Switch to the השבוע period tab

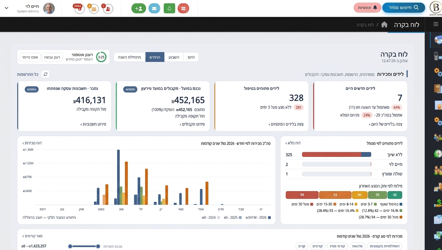point(174,57)
